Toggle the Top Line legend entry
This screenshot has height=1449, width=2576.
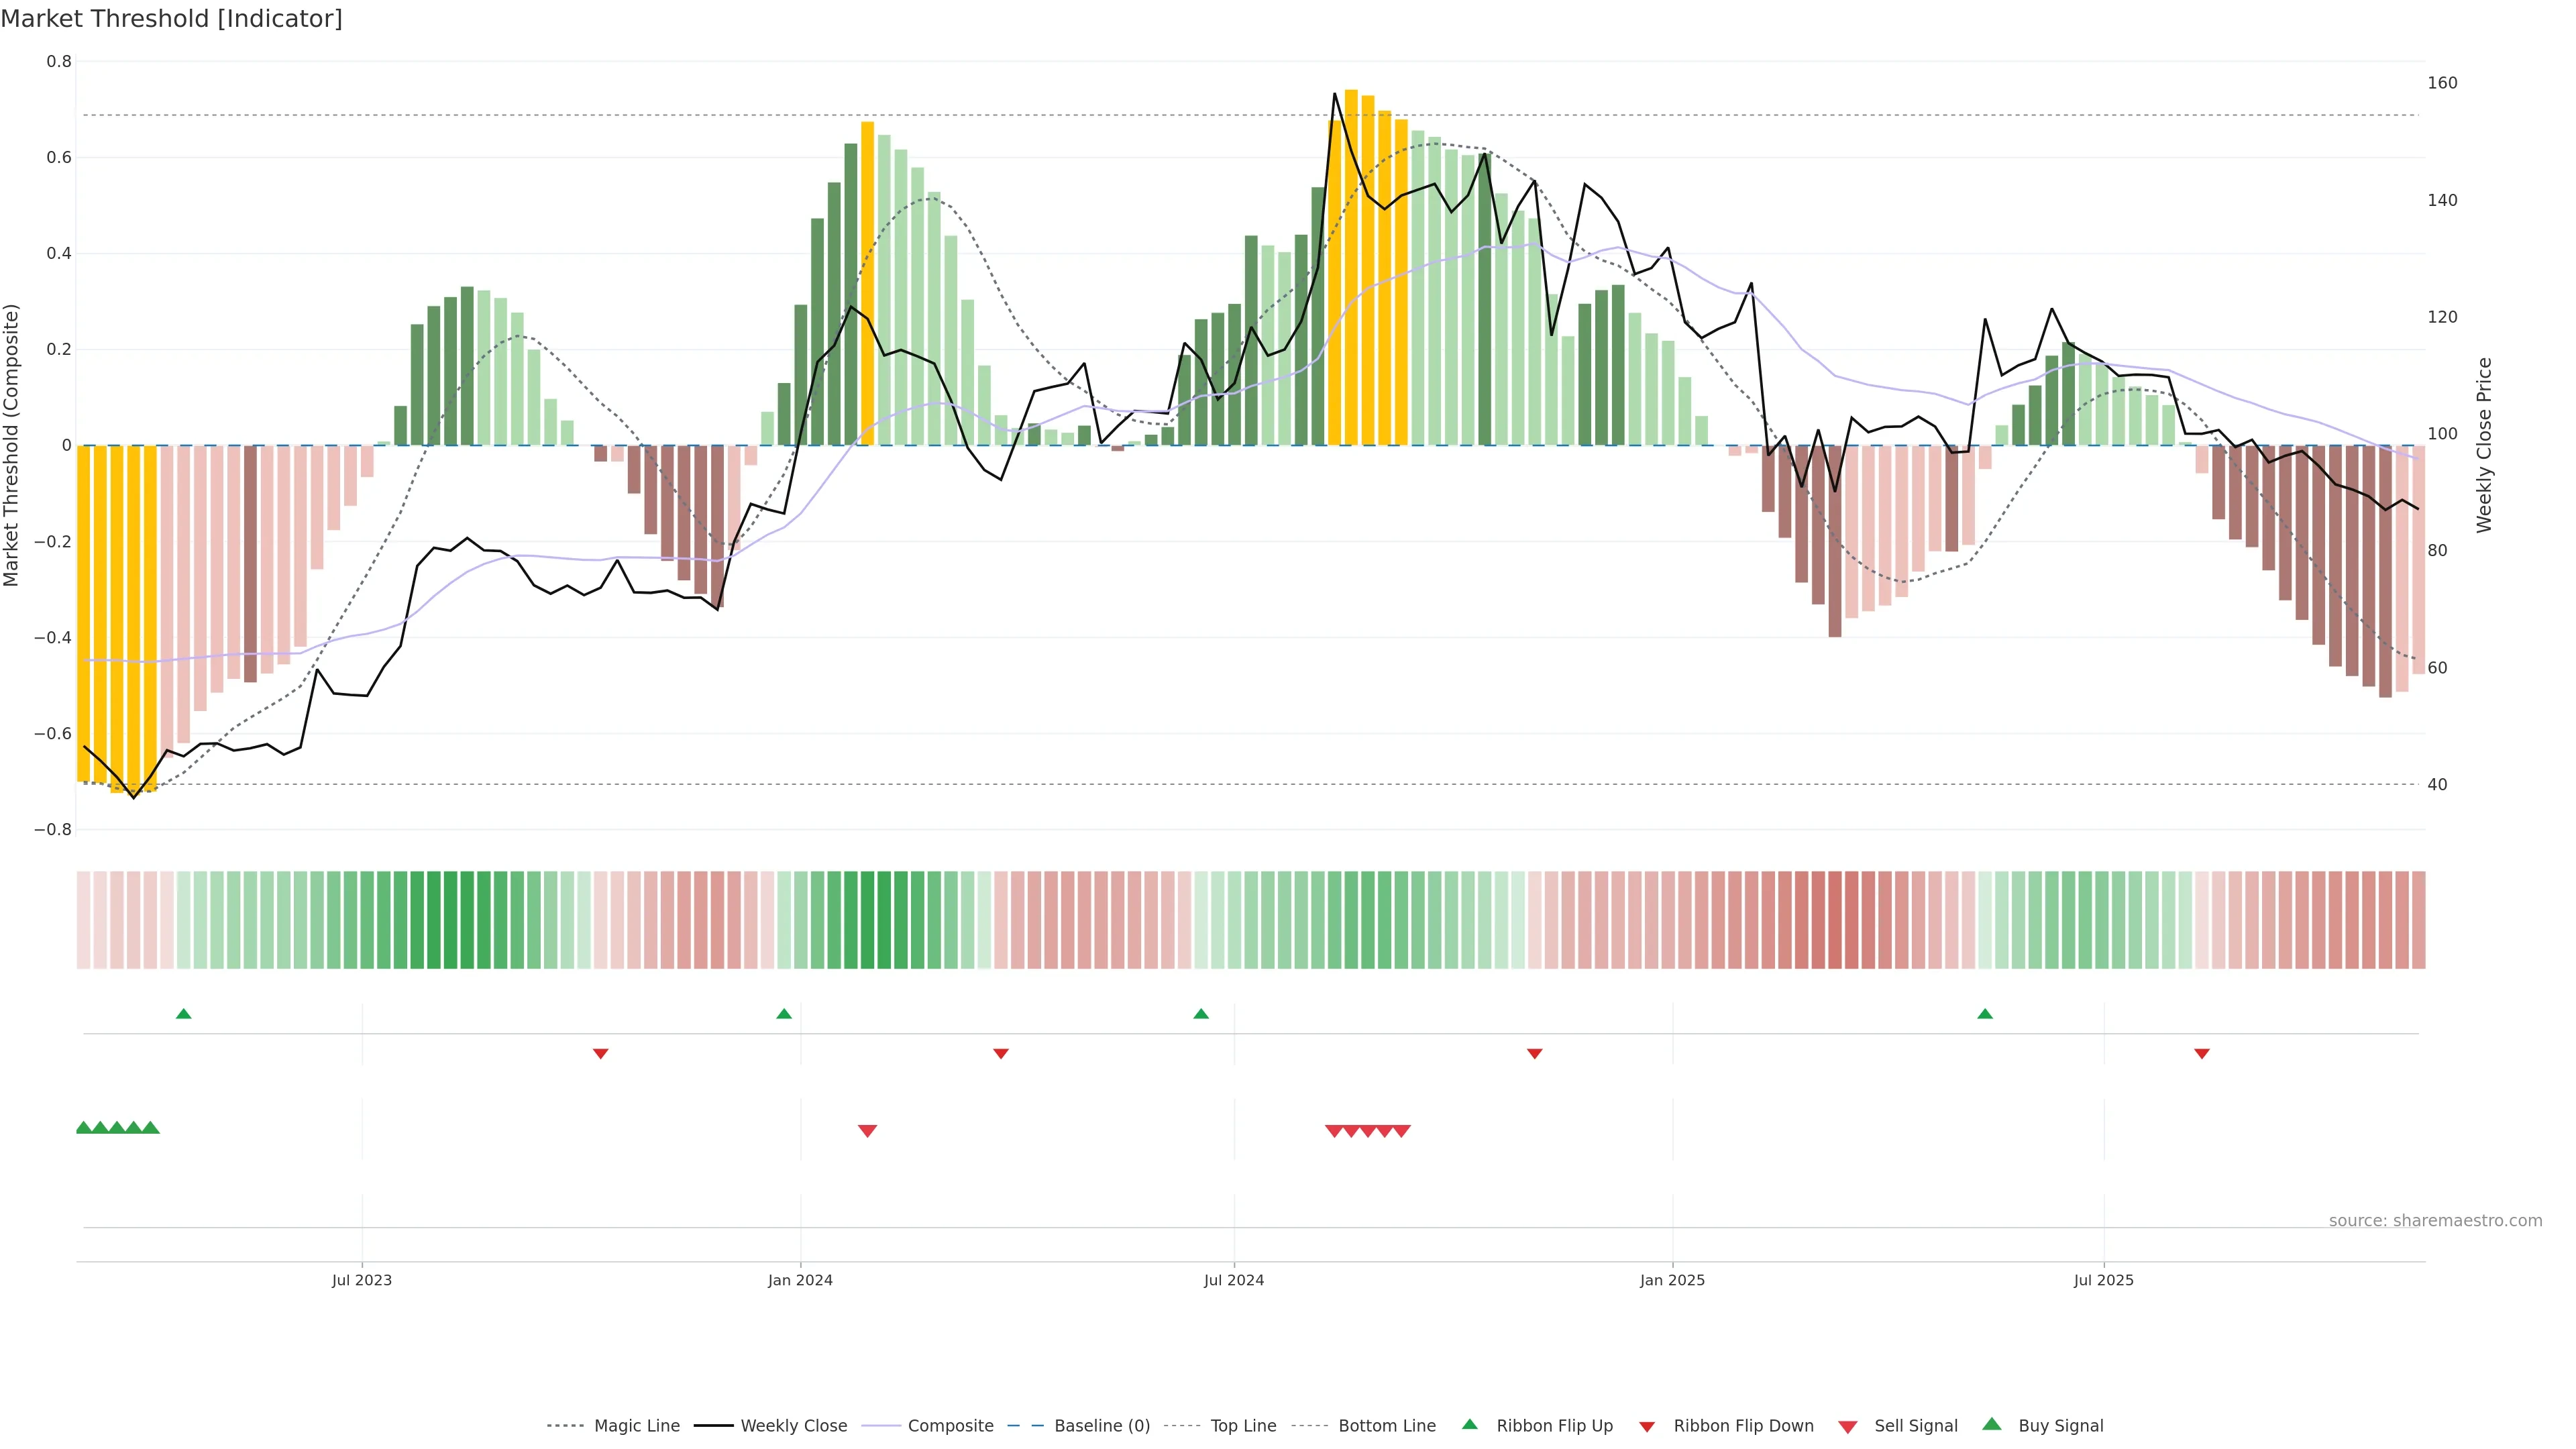click(x=1243, y=1426)
